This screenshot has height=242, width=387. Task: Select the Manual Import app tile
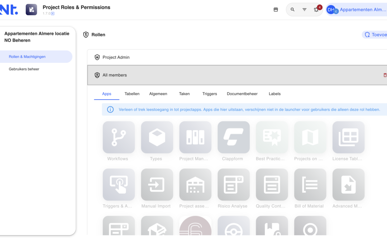pos(157,185)
